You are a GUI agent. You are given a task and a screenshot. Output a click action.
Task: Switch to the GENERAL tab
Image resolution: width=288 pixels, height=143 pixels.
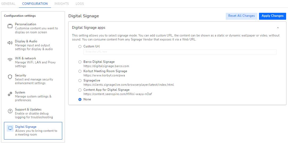click(8, 4)
